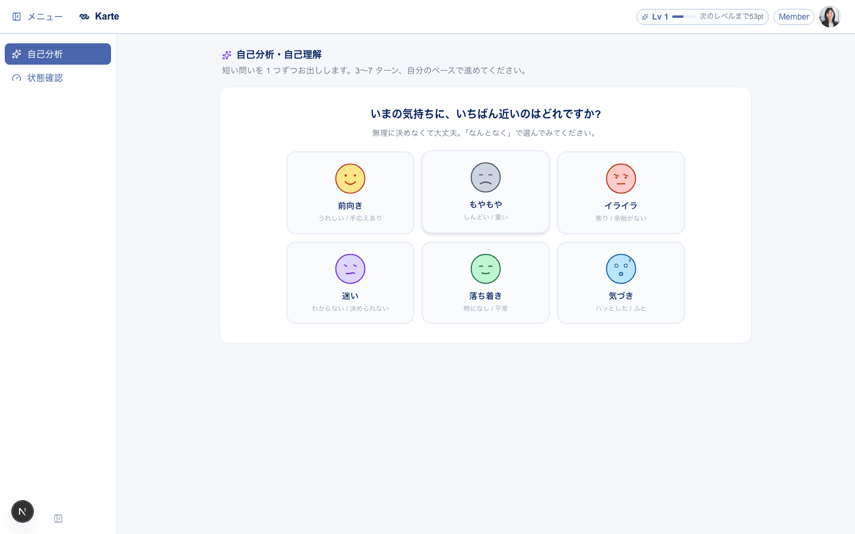The width and height of the screenshot is (855, 534).
Task: Choose the 気づき feeling card
Action: point(621,283)
